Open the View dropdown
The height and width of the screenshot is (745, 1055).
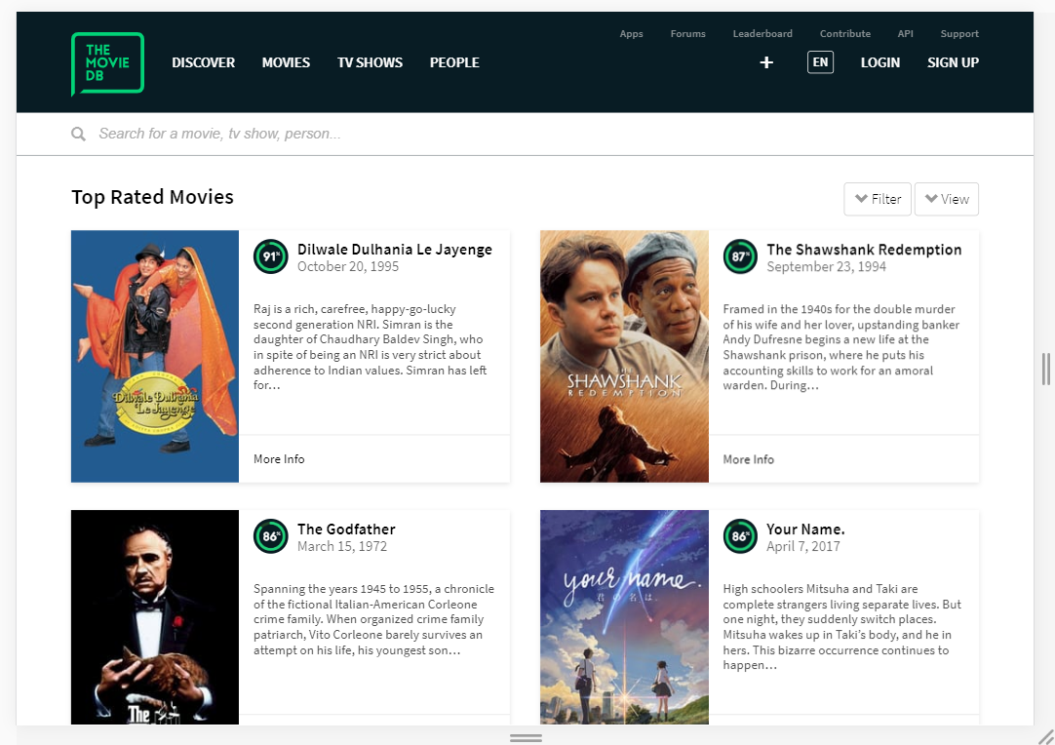(947, 199)
